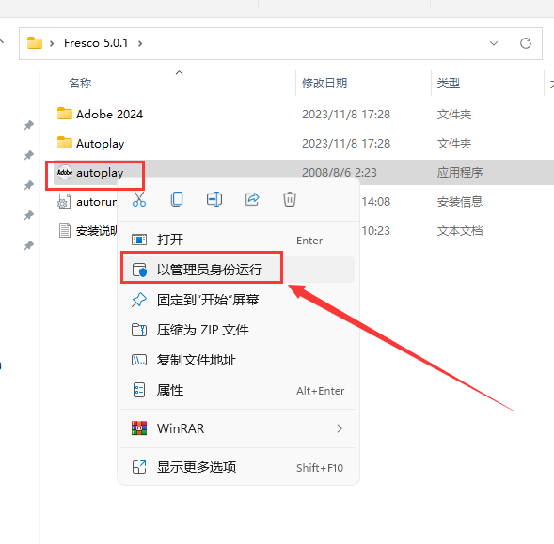Screen dimensions: 554x544
Task: Select the autorun setup information file
Action: [97, 202]
